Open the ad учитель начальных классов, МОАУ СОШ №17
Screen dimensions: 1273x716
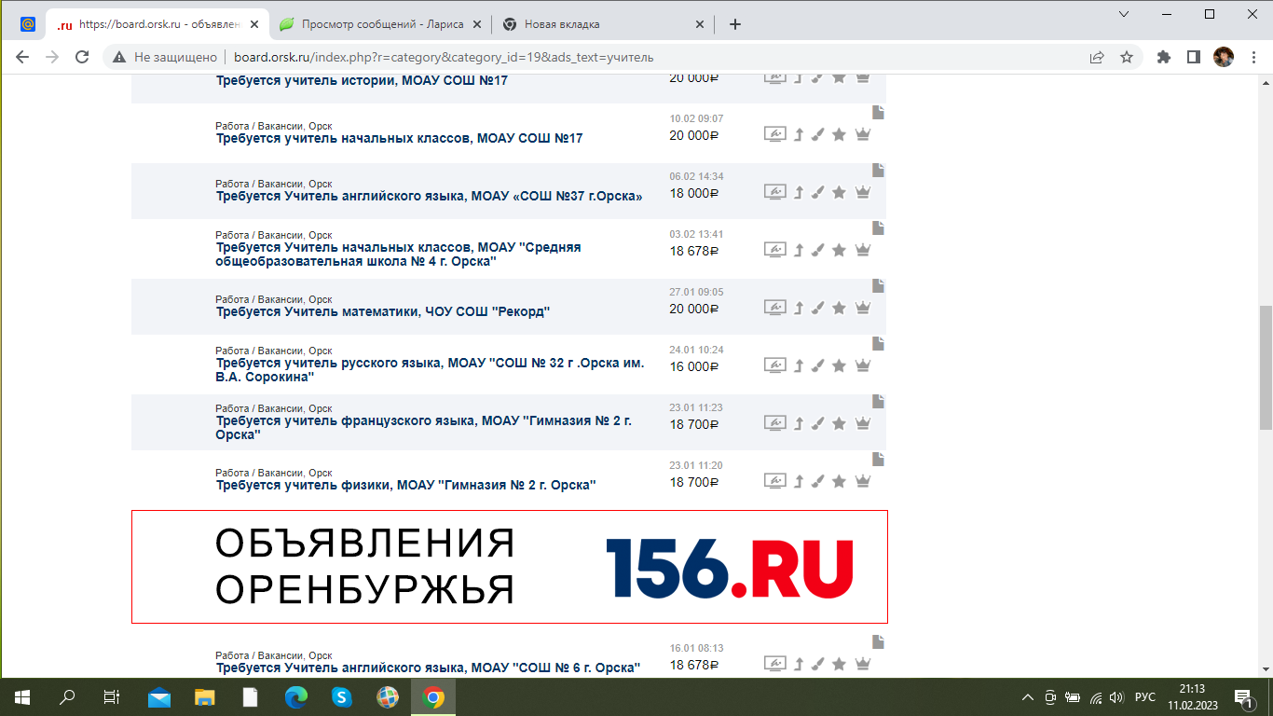coord(400,138)
